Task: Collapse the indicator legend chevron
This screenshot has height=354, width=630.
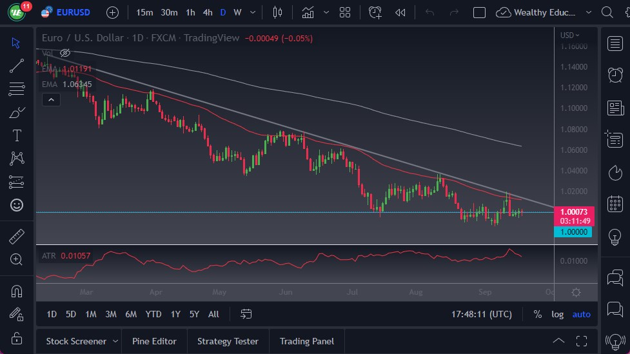Action: pos(50,99)
